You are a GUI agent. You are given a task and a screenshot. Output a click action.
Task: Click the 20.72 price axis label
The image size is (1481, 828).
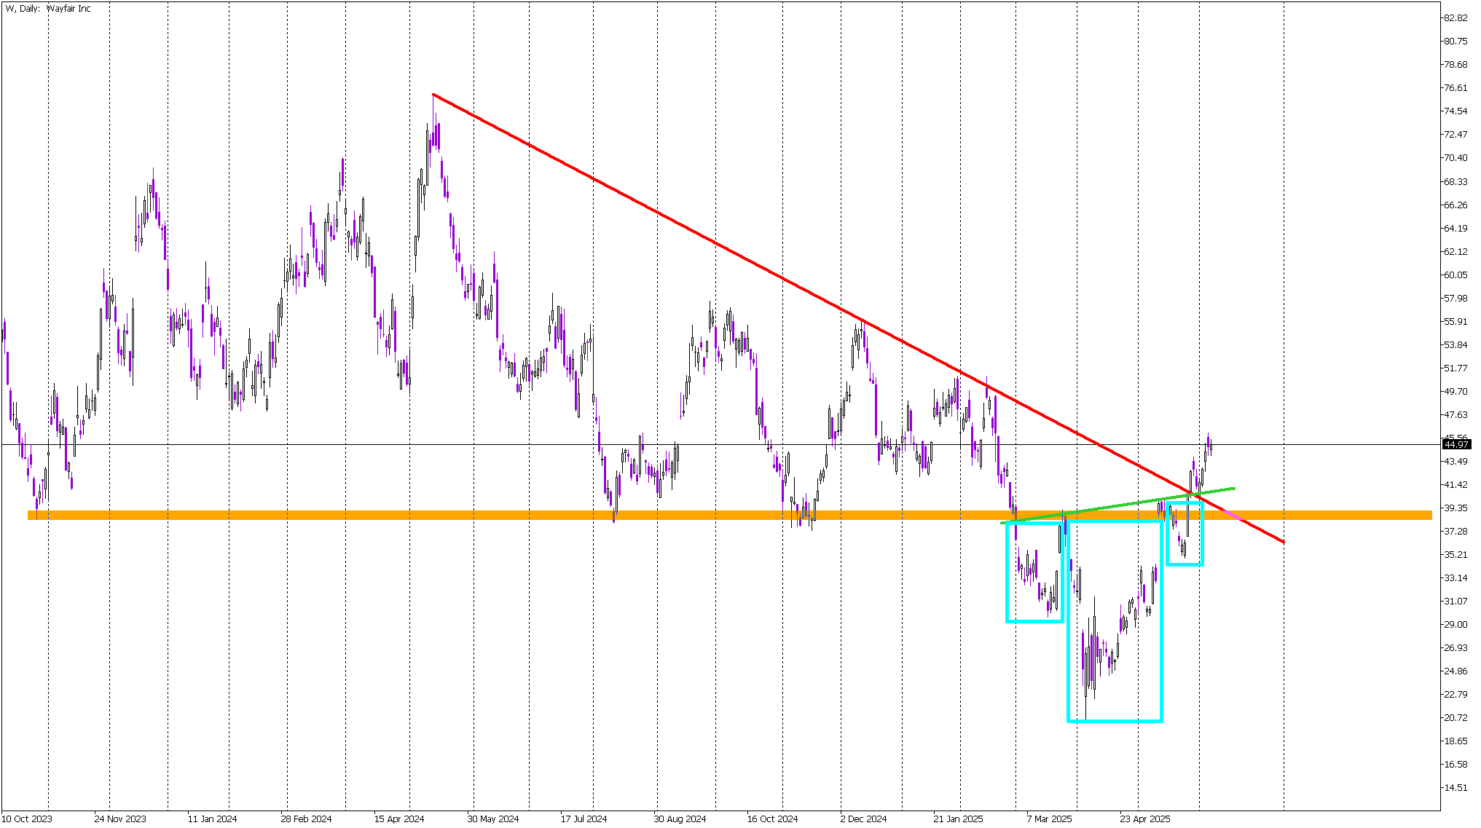tap(1456, 717)
